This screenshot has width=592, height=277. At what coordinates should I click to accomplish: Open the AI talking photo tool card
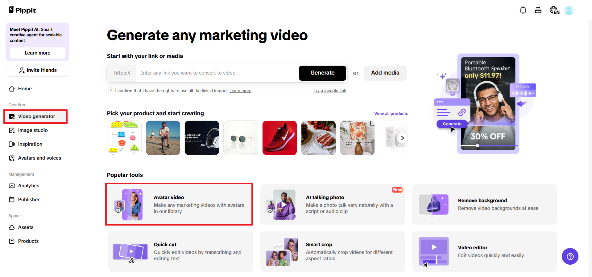tap(333, 205)
